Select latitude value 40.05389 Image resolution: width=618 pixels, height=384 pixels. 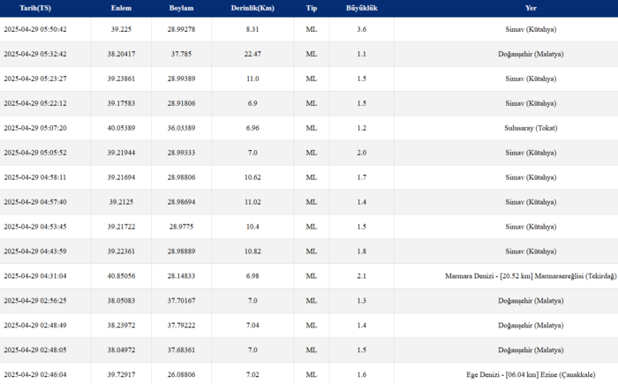(121, 128)
